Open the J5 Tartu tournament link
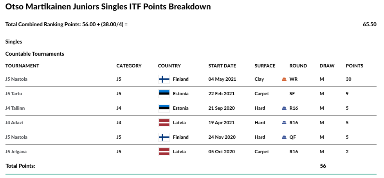384x178 pixels. tap(14, 94)
